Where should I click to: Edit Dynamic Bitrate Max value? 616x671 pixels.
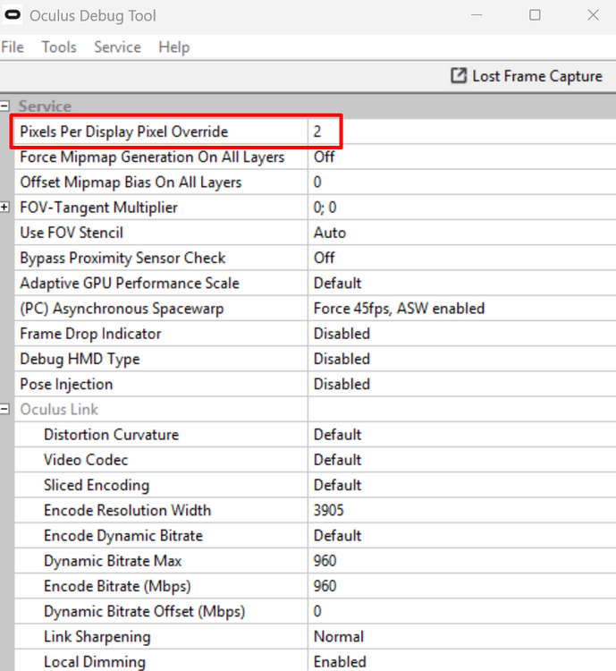point(462,561)
